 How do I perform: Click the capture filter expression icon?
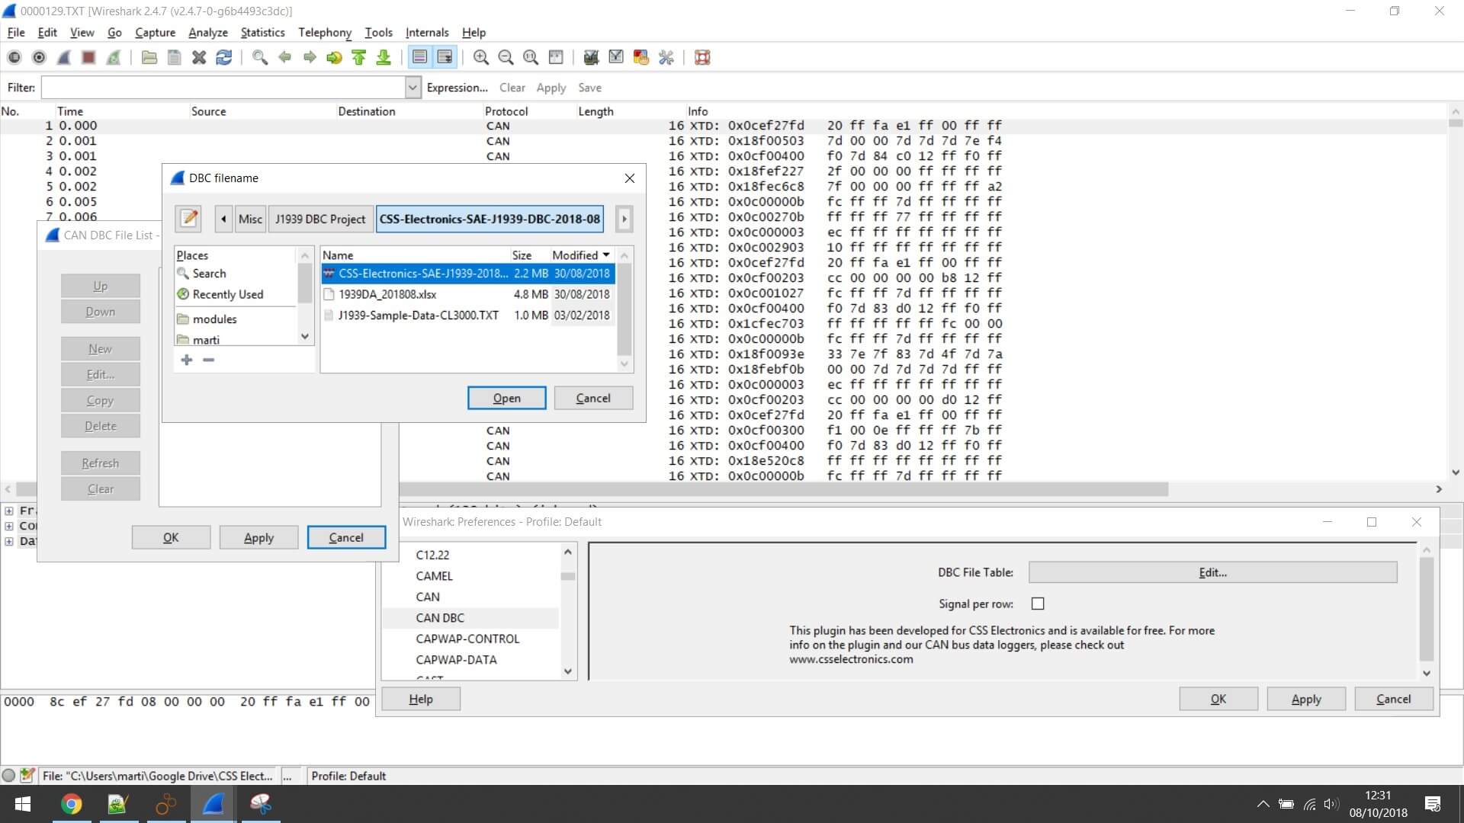(x=454, y=86)
